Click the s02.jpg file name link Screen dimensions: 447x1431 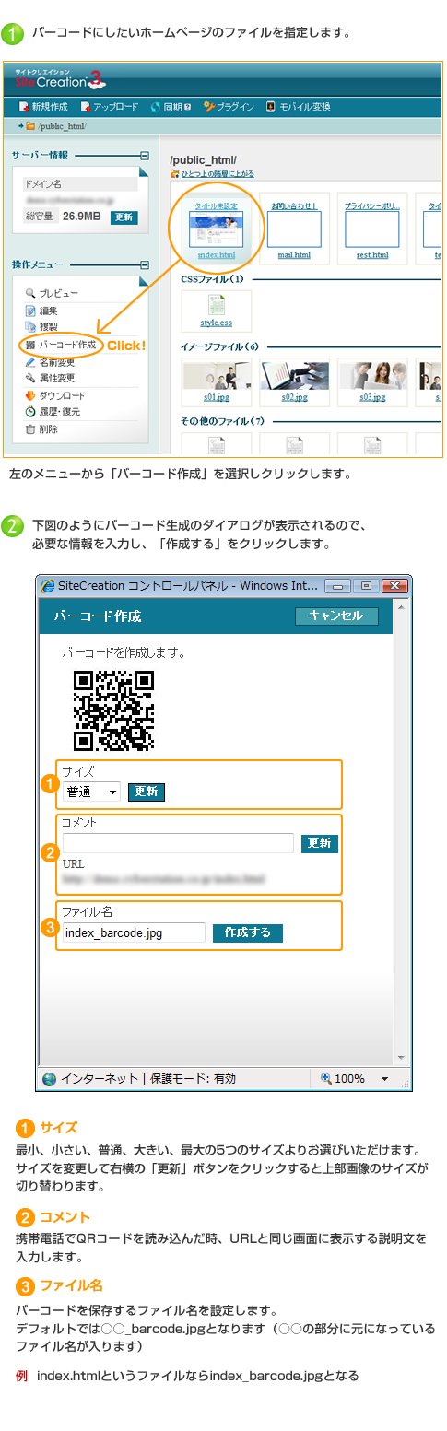294,397
